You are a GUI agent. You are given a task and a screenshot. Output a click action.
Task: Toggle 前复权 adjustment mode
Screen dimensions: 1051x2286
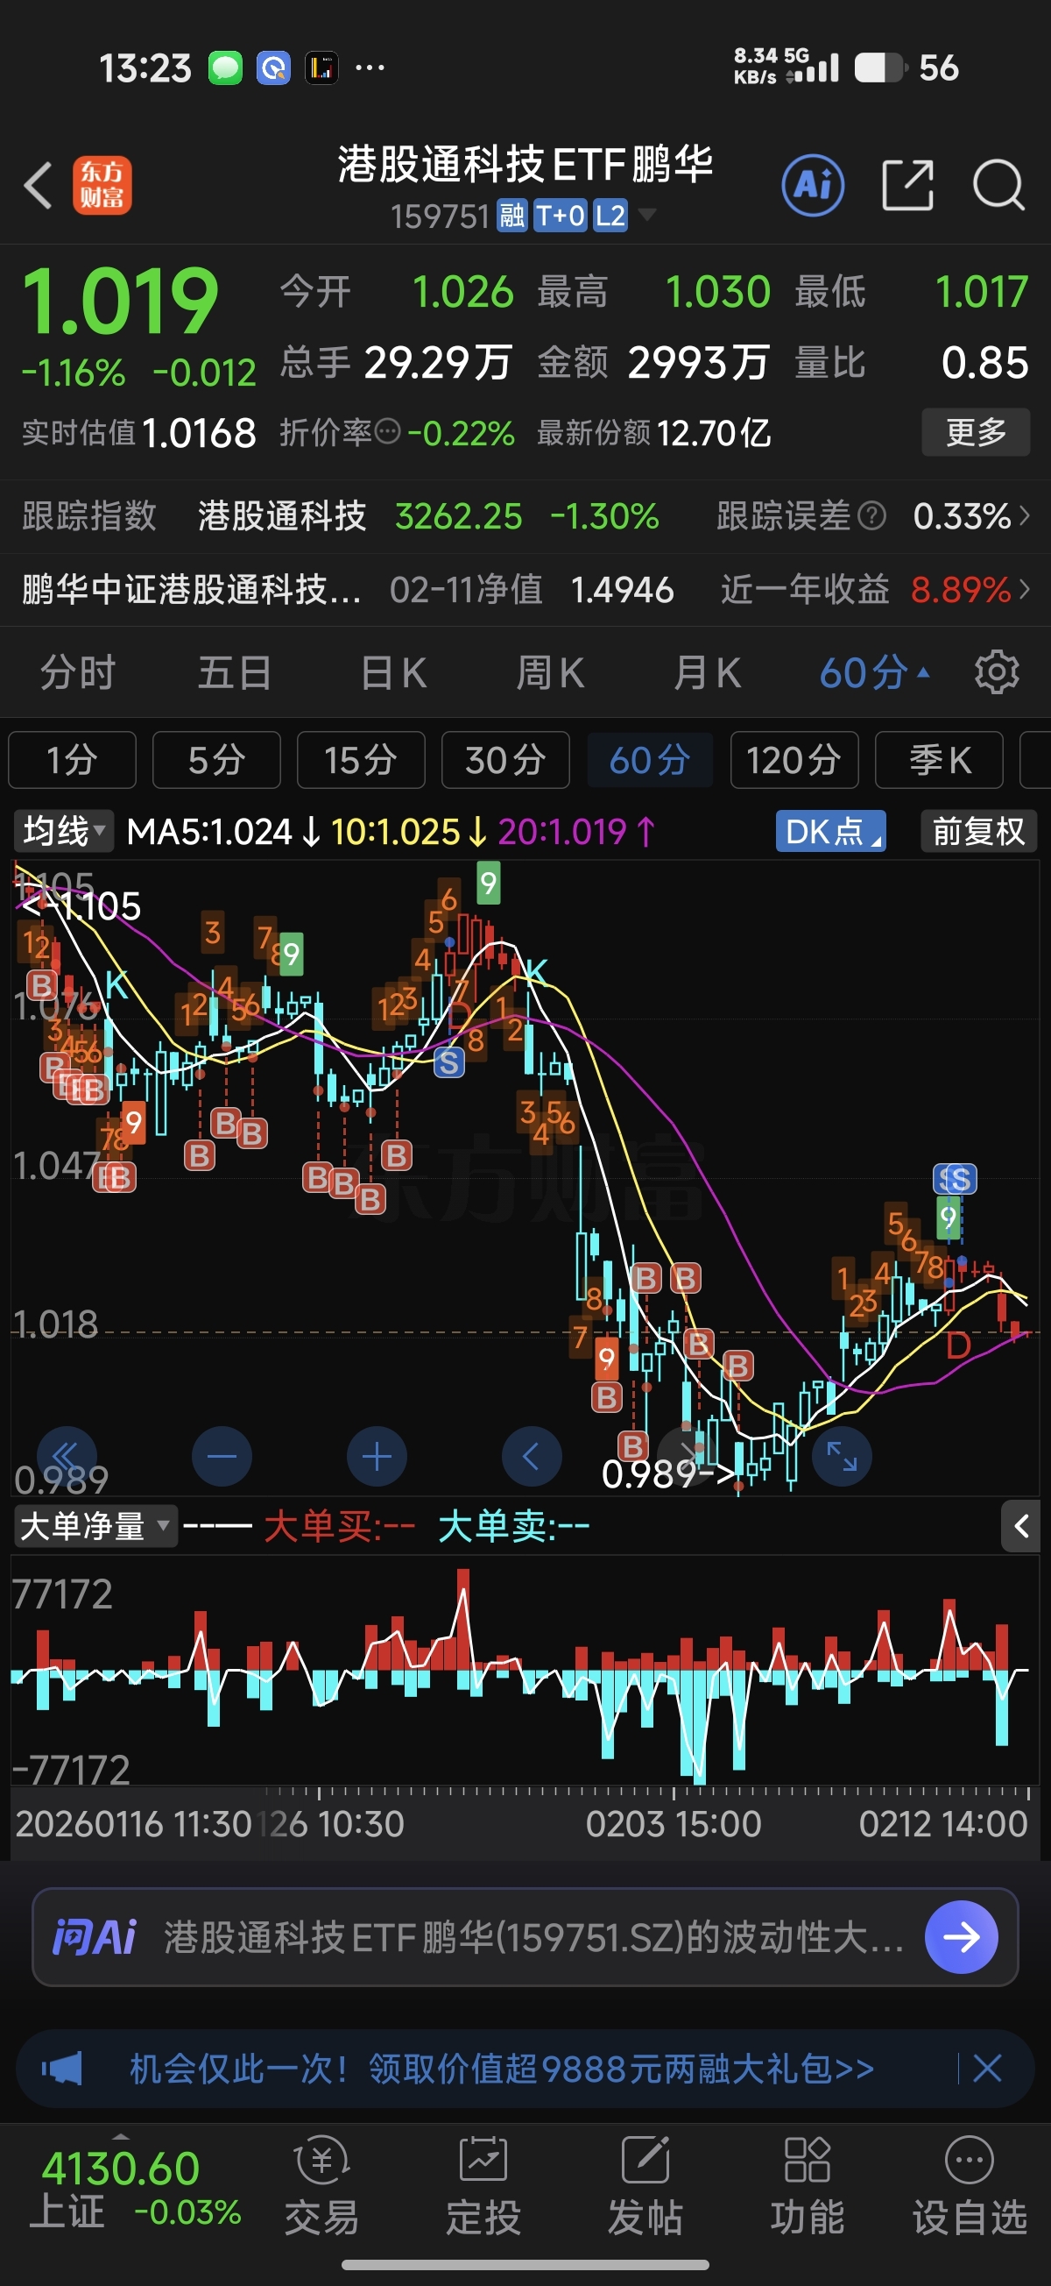978,832
